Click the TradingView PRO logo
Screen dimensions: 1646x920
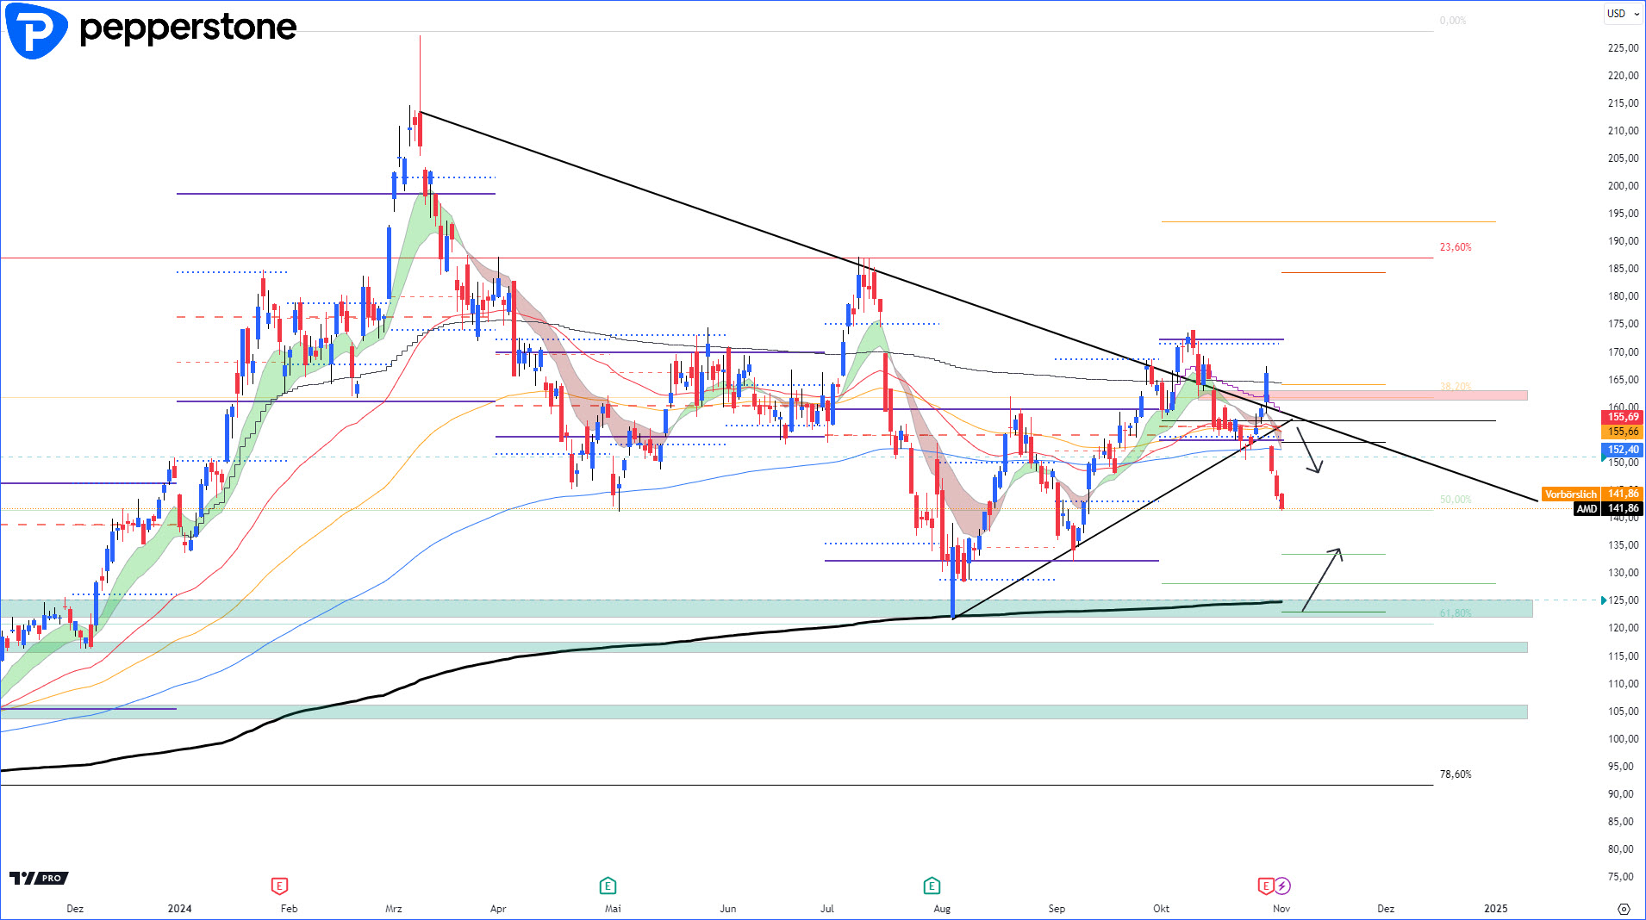point(39,878)
